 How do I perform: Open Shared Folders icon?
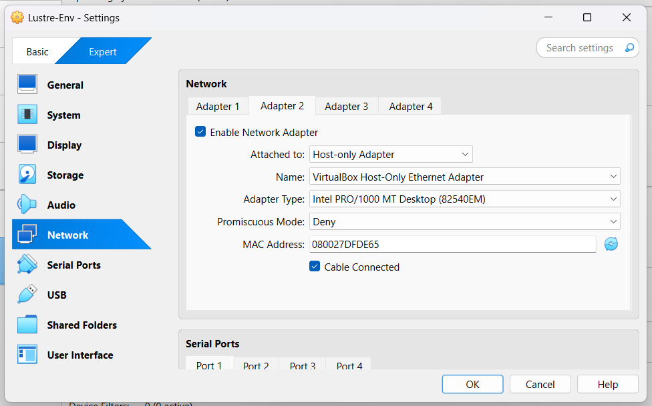tap(27, 325)
